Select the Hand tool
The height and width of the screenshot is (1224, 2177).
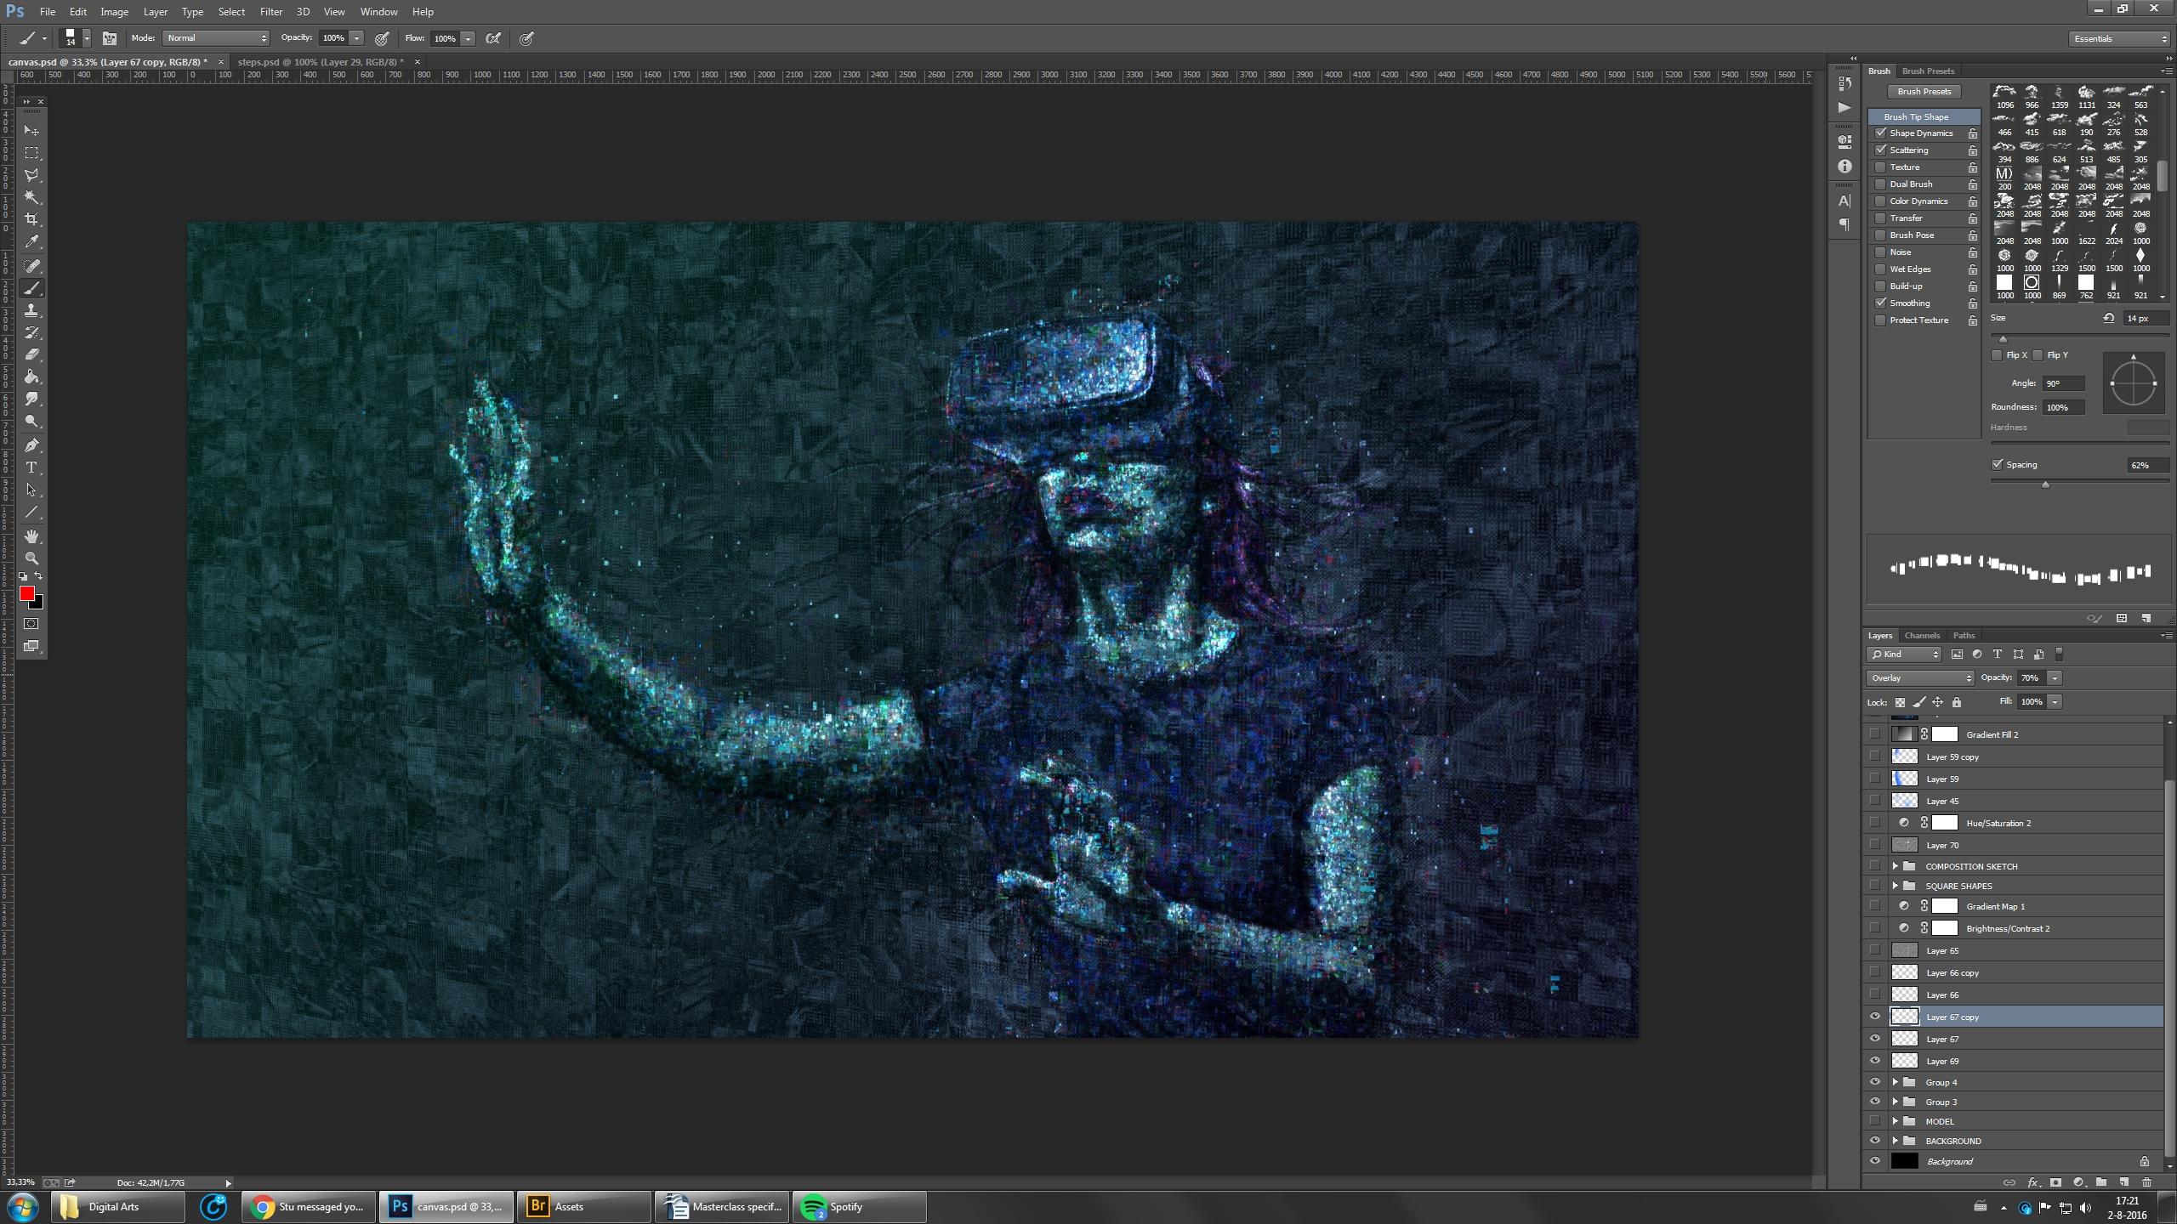(x=31, y=536)
